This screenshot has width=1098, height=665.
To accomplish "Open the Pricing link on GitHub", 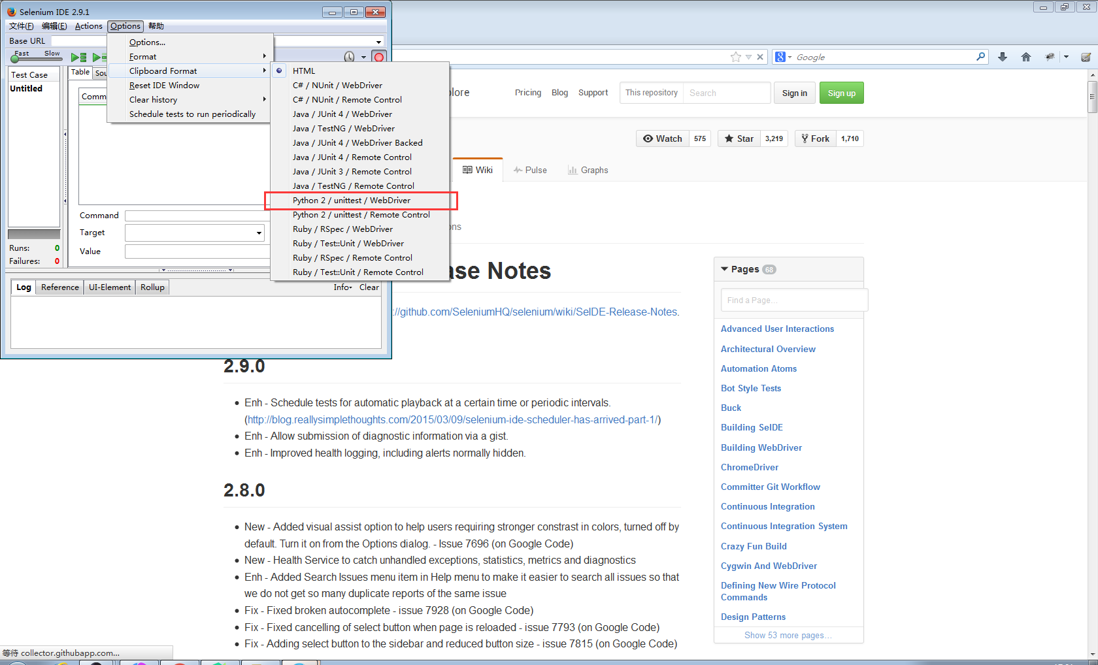I will tap(528, 93).
